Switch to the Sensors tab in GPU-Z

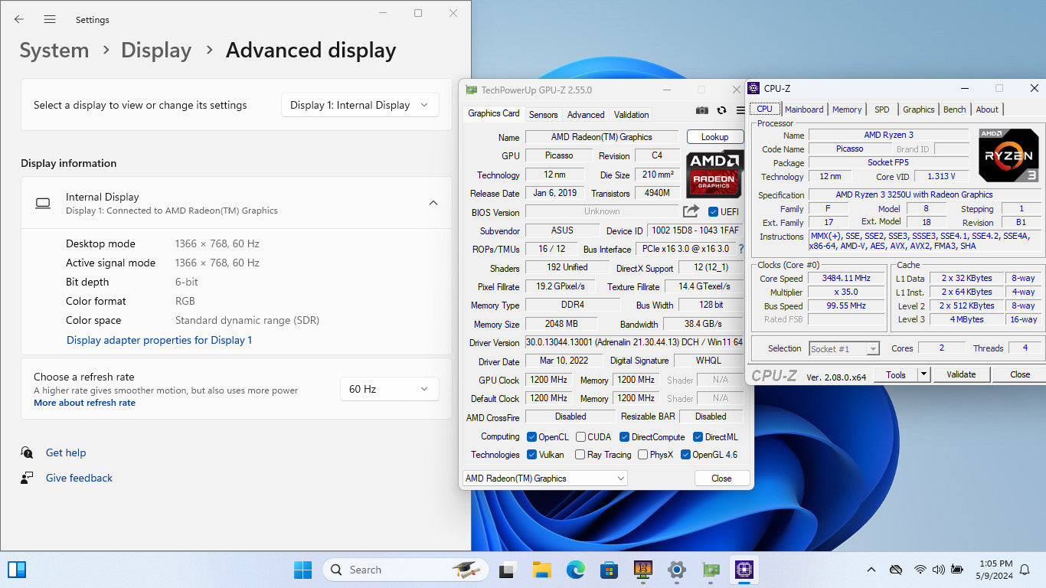click(543, 114)
